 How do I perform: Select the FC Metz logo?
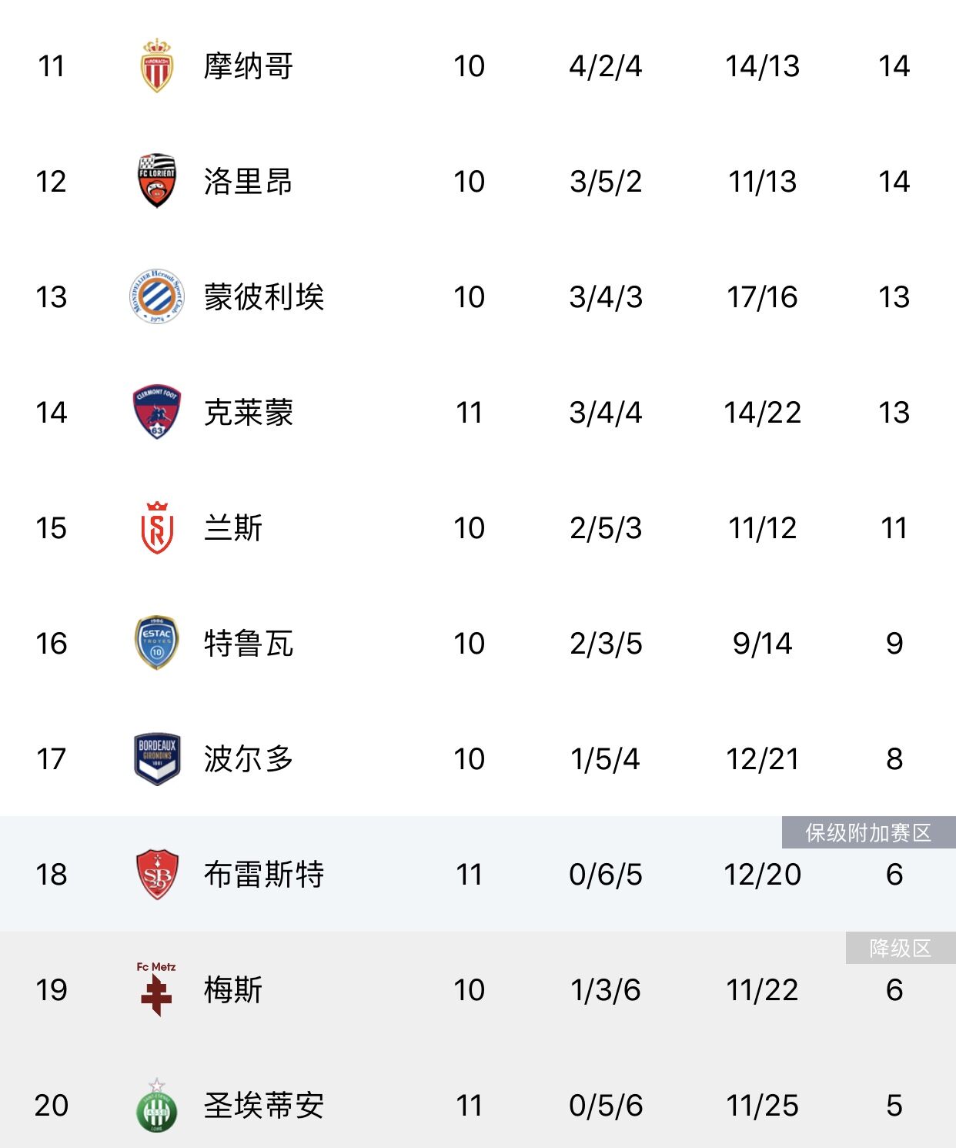click(x=156, y=989)
